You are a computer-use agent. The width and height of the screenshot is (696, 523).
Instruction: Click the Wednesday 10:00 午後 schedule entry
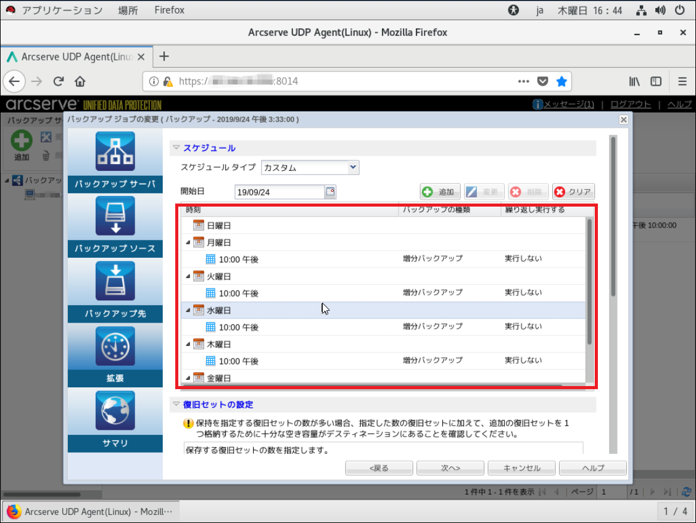tap(238, 327)
